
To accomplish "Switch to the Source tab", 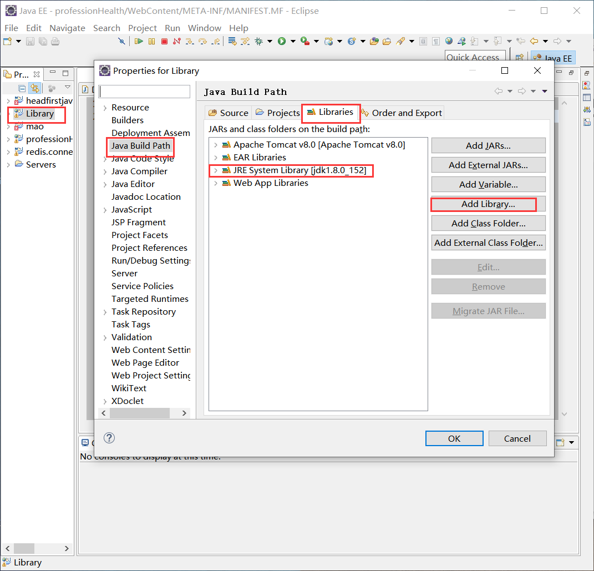I will (x=229, y=113).
